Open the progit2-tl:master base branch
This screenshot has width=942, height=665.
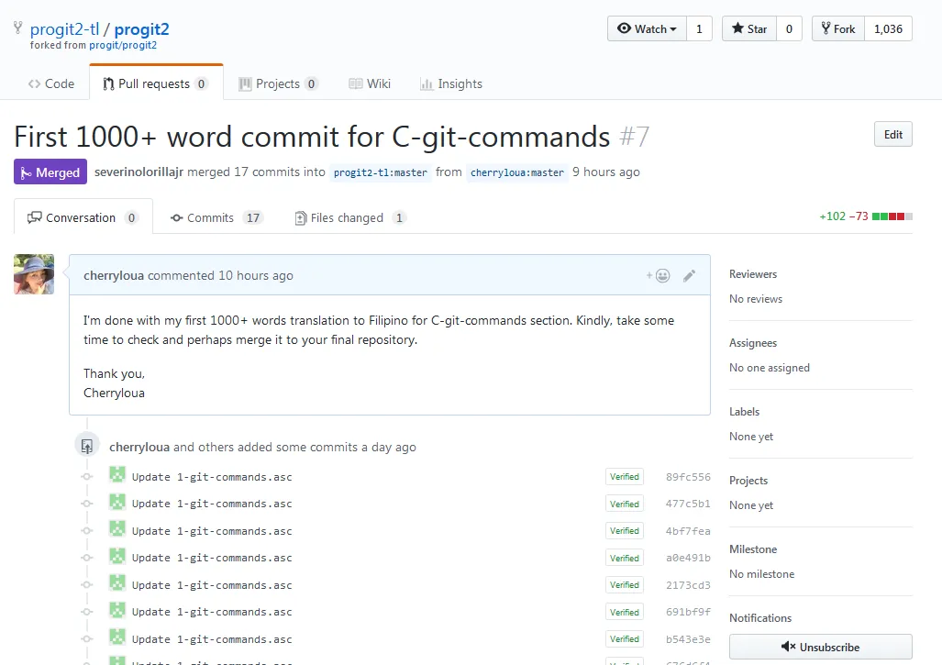(381, 172)
